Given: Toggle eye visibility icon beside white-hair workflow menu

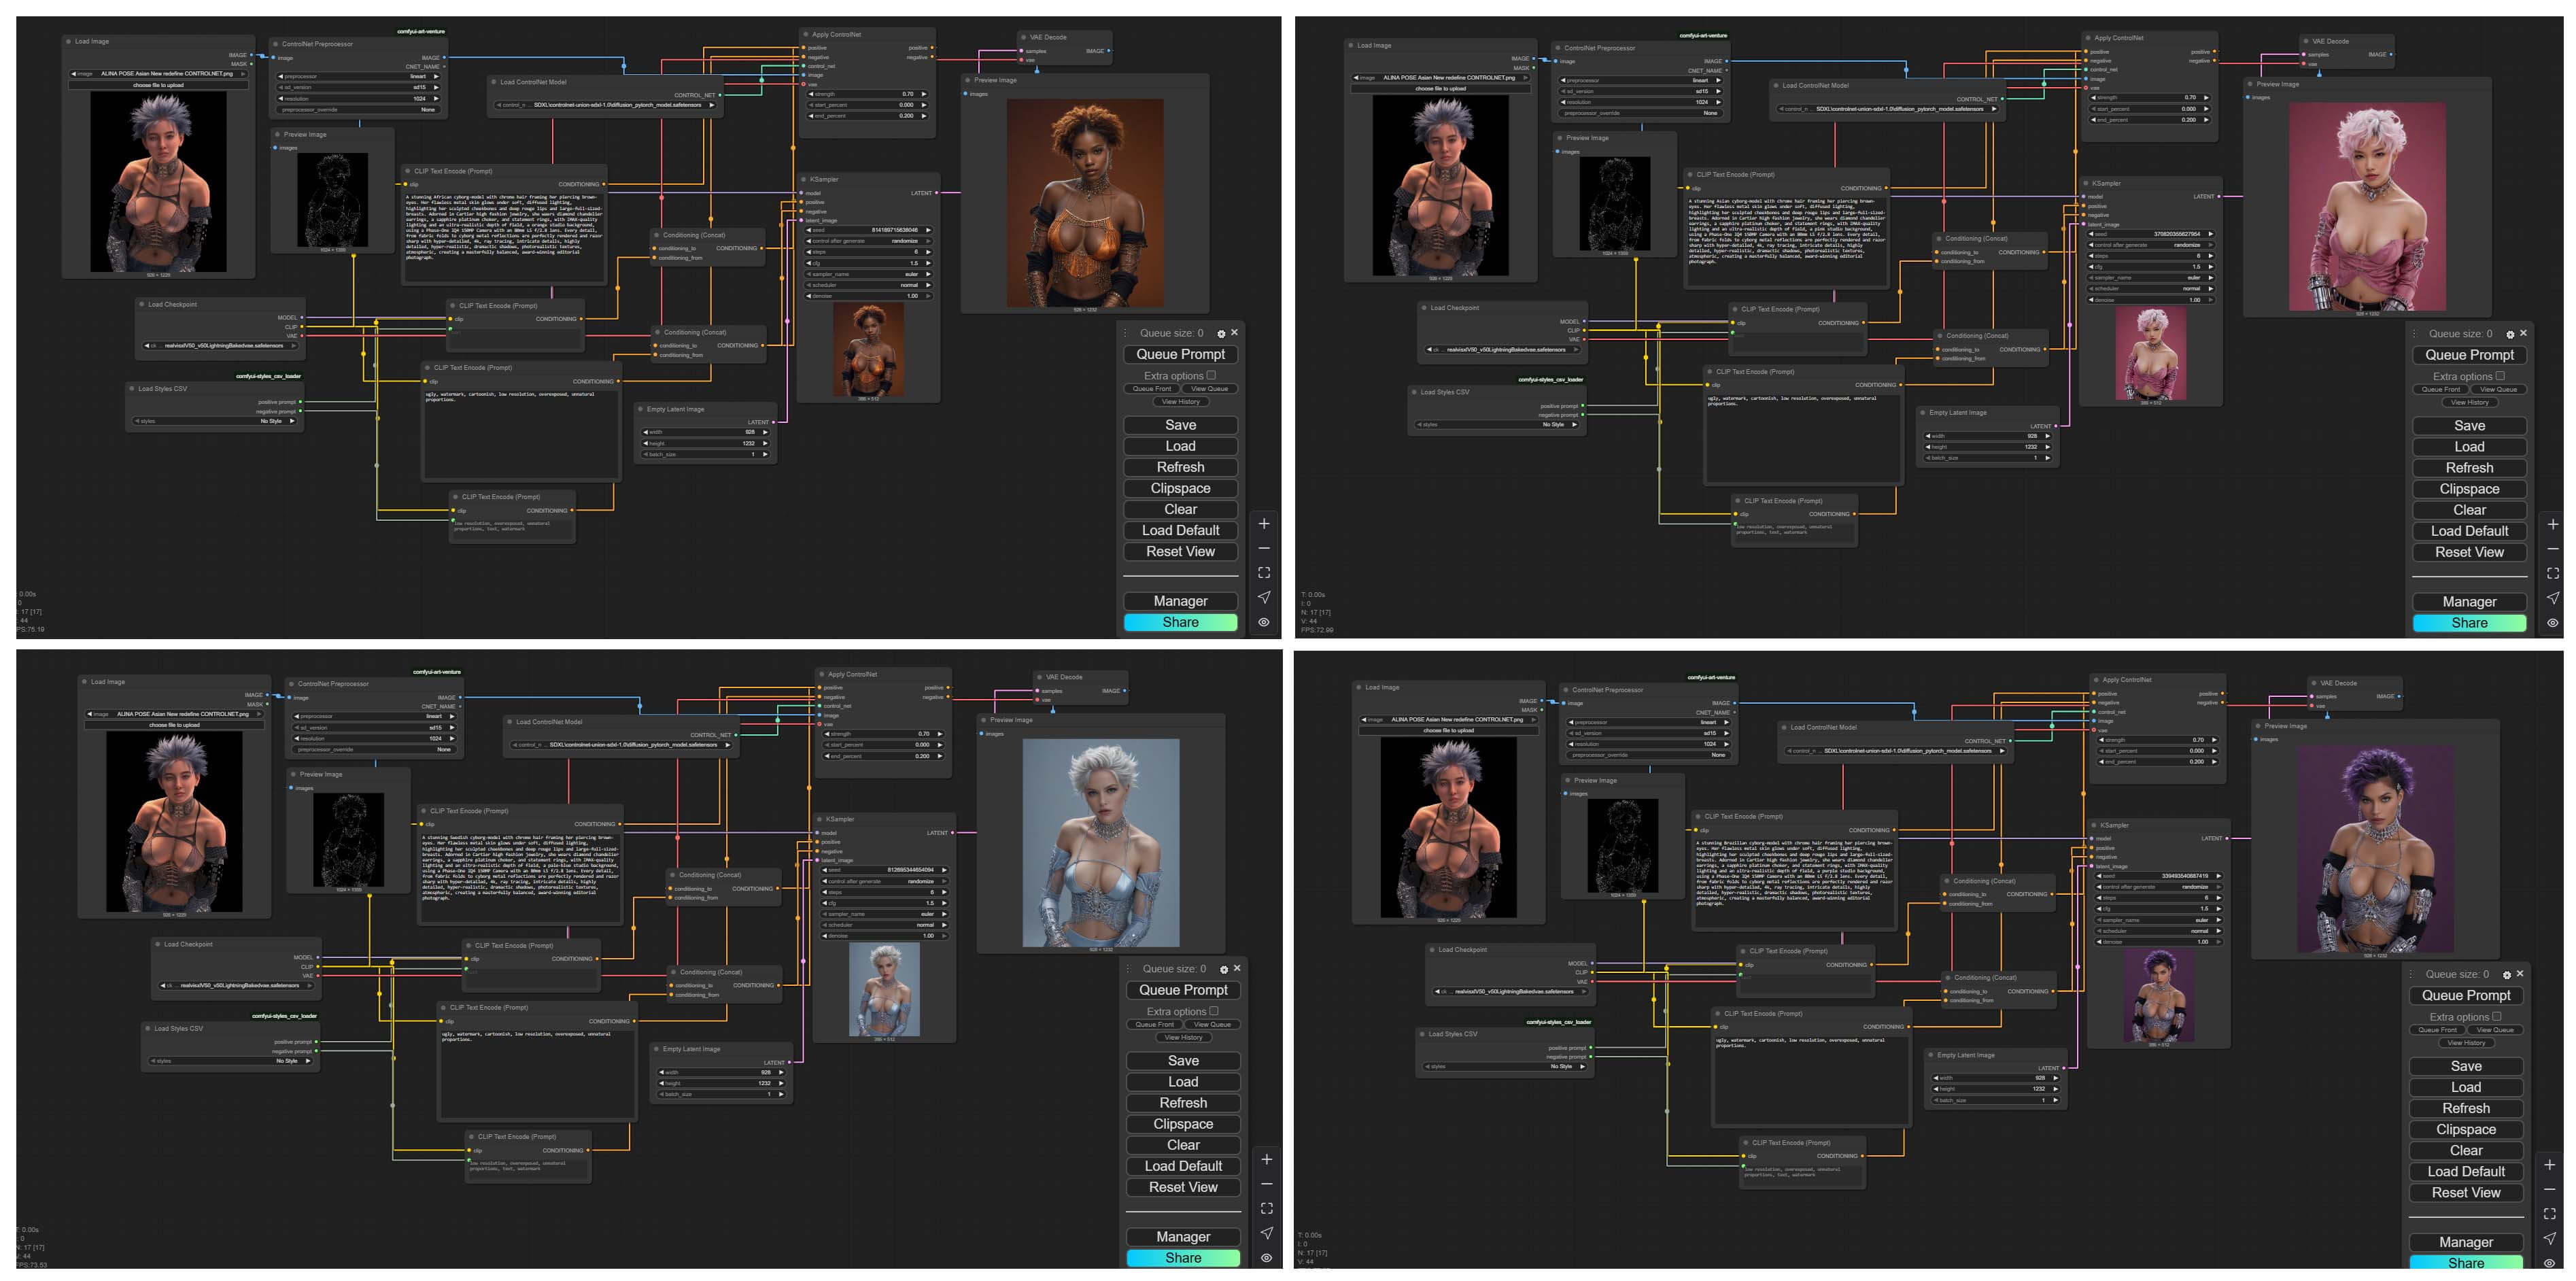Looking at the screenshot, I should pos(1266,1258).
